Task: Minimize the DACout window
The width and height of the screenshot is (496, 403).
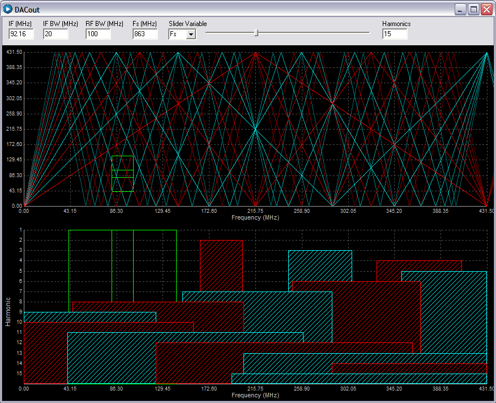Action: point(460,9)
